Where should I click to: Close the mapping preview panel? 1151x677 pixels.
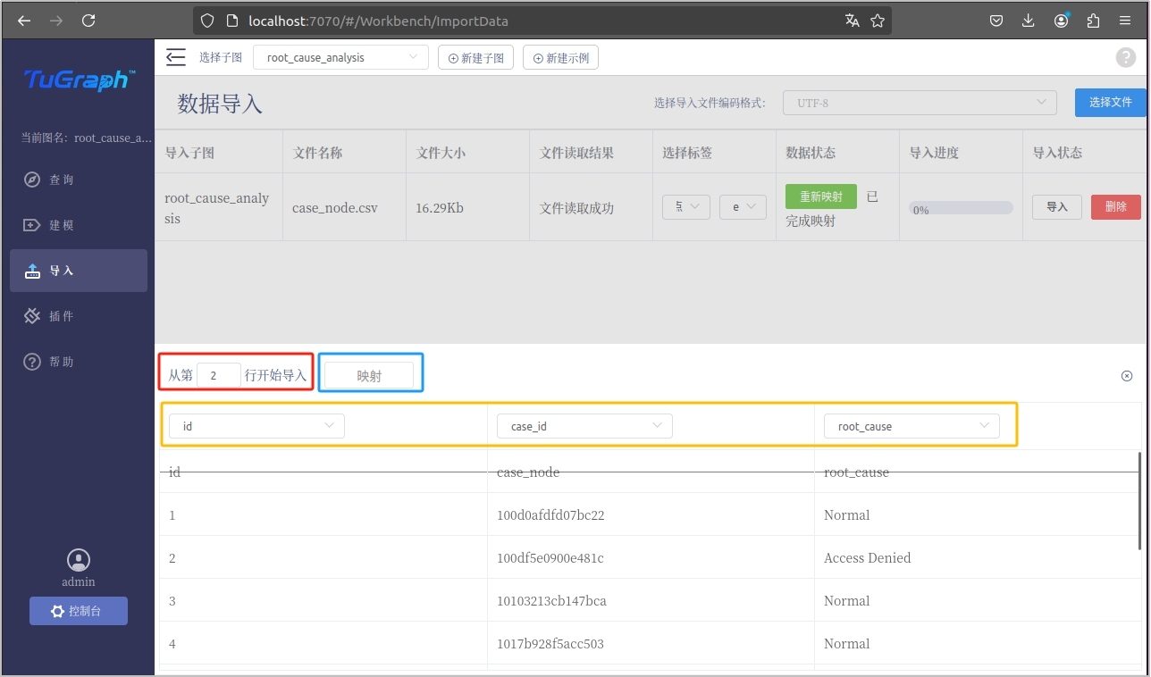pos(1126,376)
